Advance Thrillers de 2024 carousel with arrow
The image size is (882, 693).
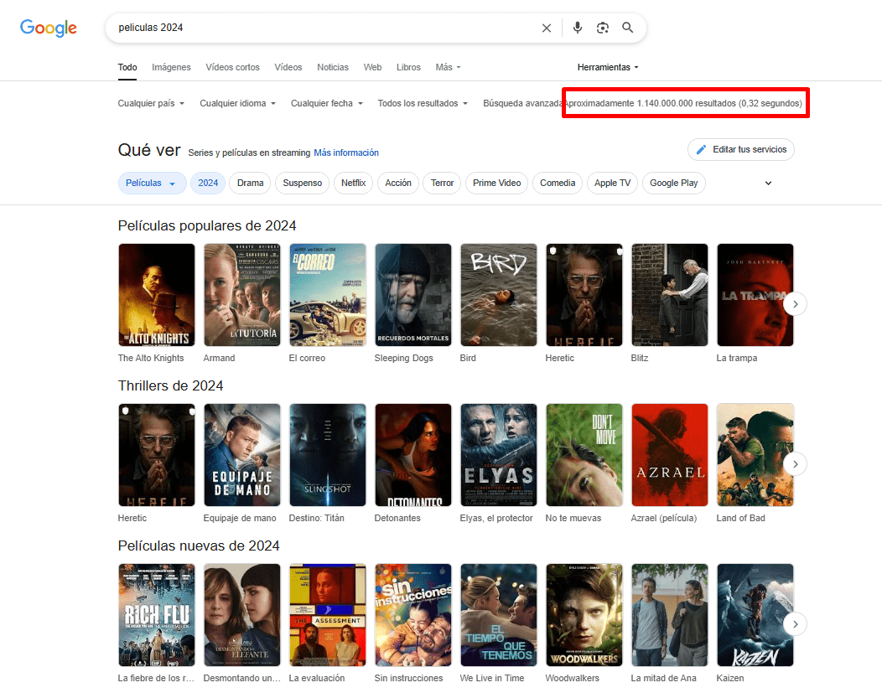[x=795, y=464]
